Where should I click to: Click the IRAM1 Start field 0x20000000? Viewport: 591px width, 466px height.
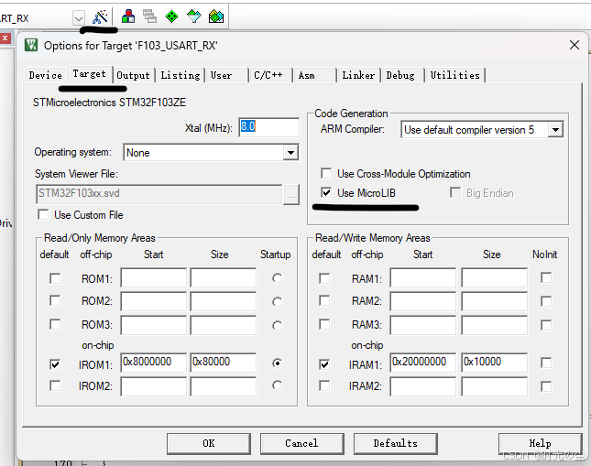[x=423, y=363]
